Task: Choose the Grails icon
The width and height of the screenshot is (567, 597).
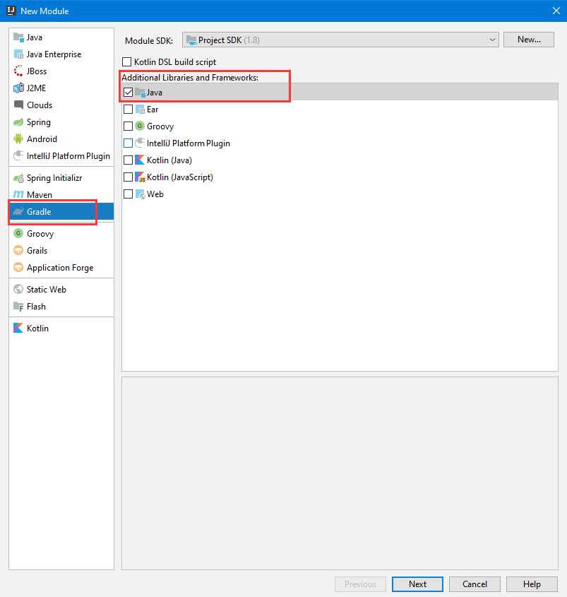Action: (18, 250)
